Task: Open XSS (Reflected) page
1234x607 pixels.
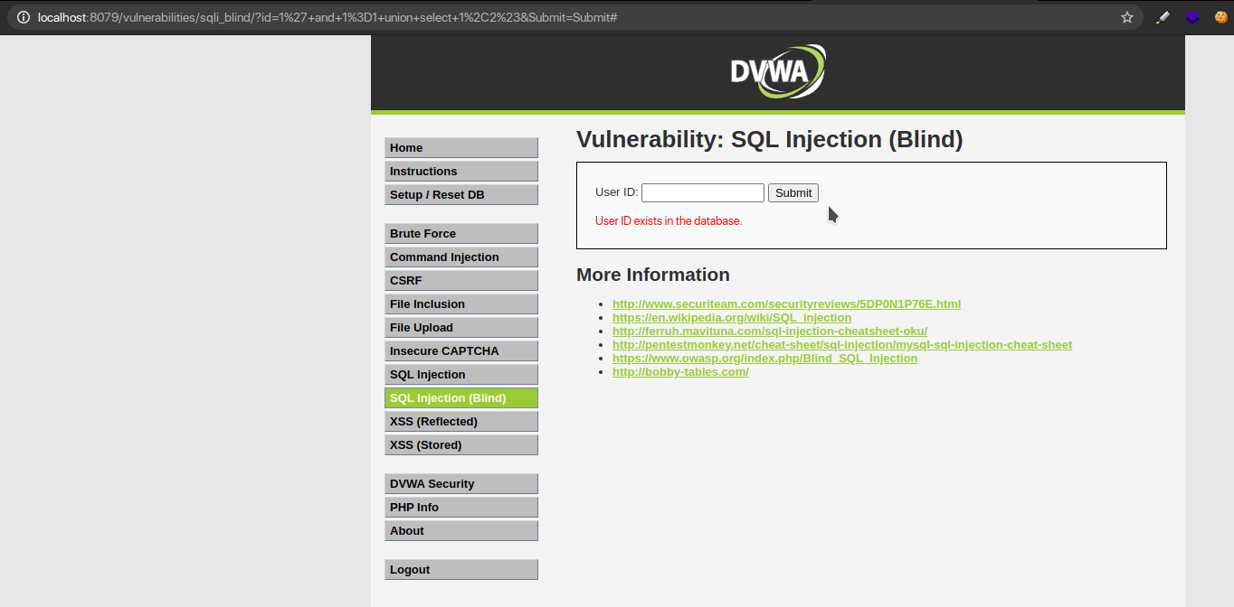Action: click(461, 421)
